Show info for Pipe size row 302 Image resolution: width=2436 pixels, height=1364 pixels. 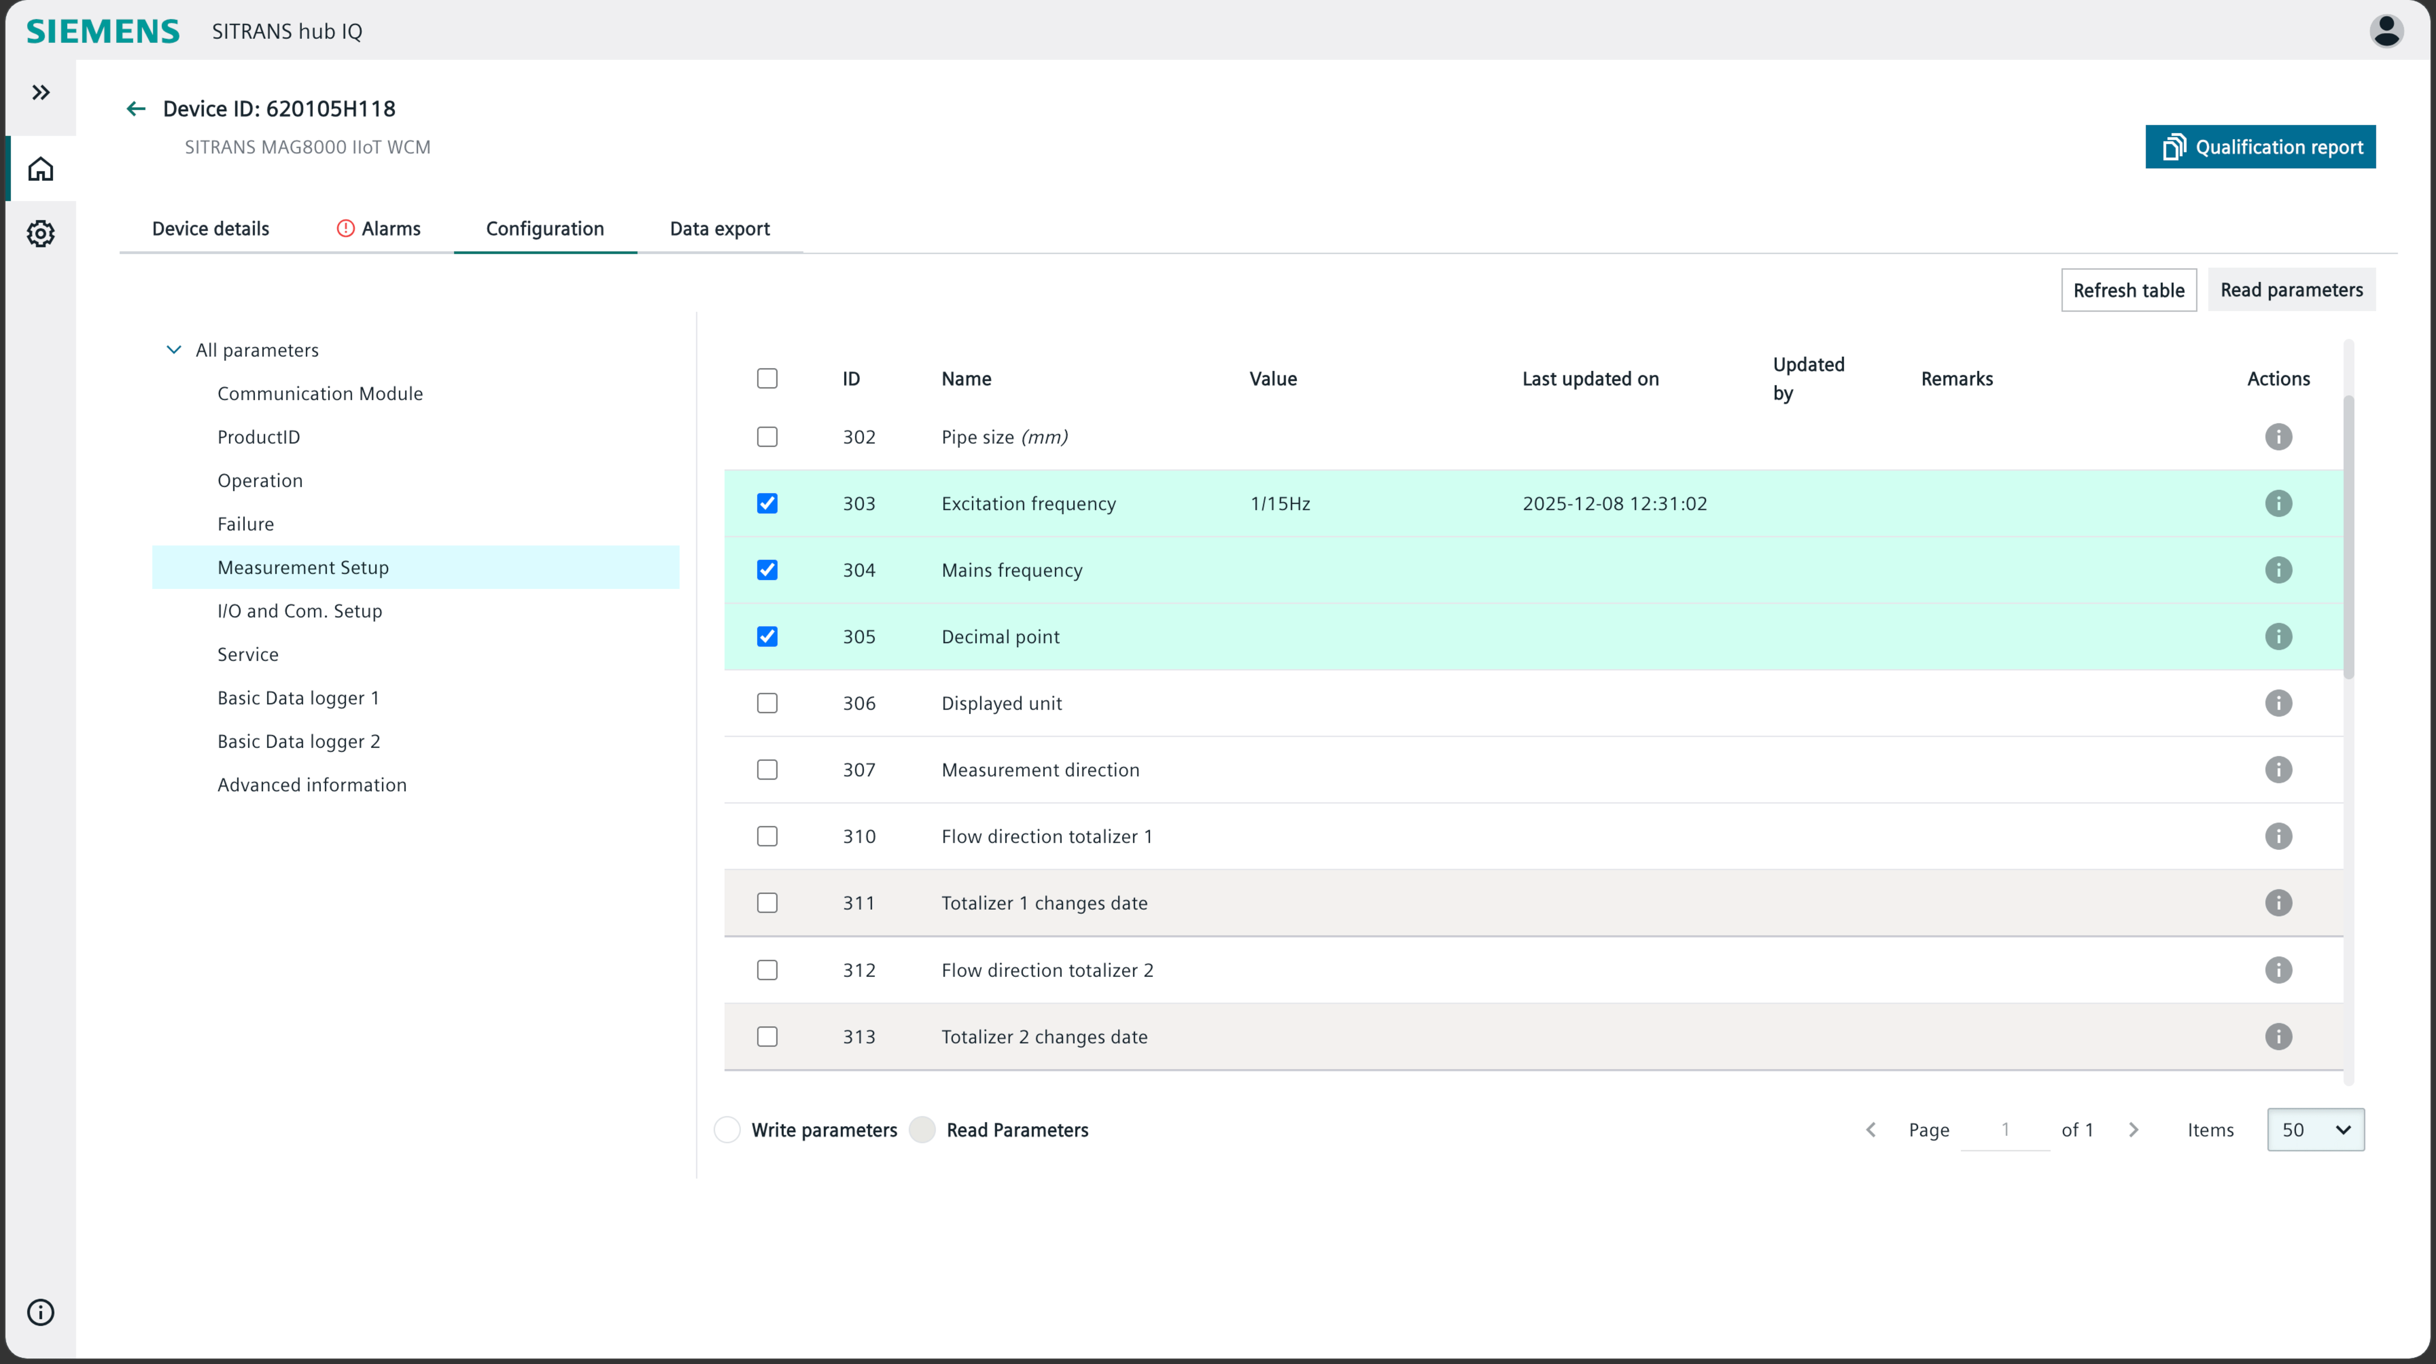[2278, 437]
